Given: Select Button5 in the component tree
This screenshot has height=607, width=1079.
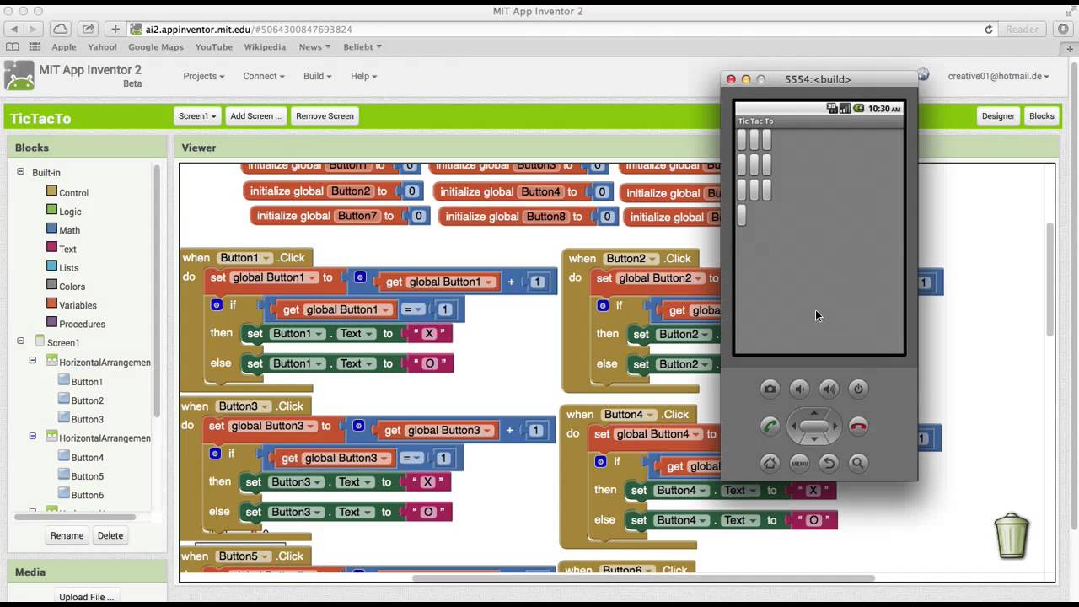Looking at the screenshot, I should [80, 476].
